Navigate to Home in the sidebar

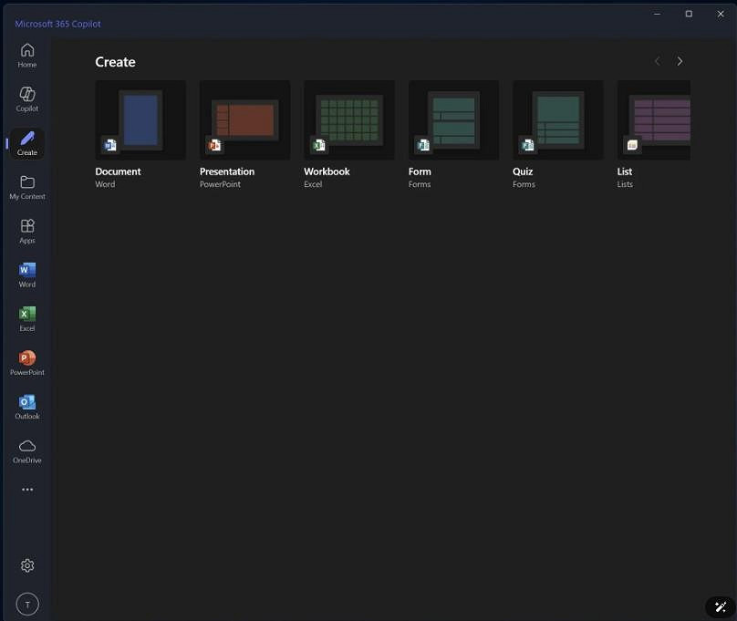coord(26,55)
